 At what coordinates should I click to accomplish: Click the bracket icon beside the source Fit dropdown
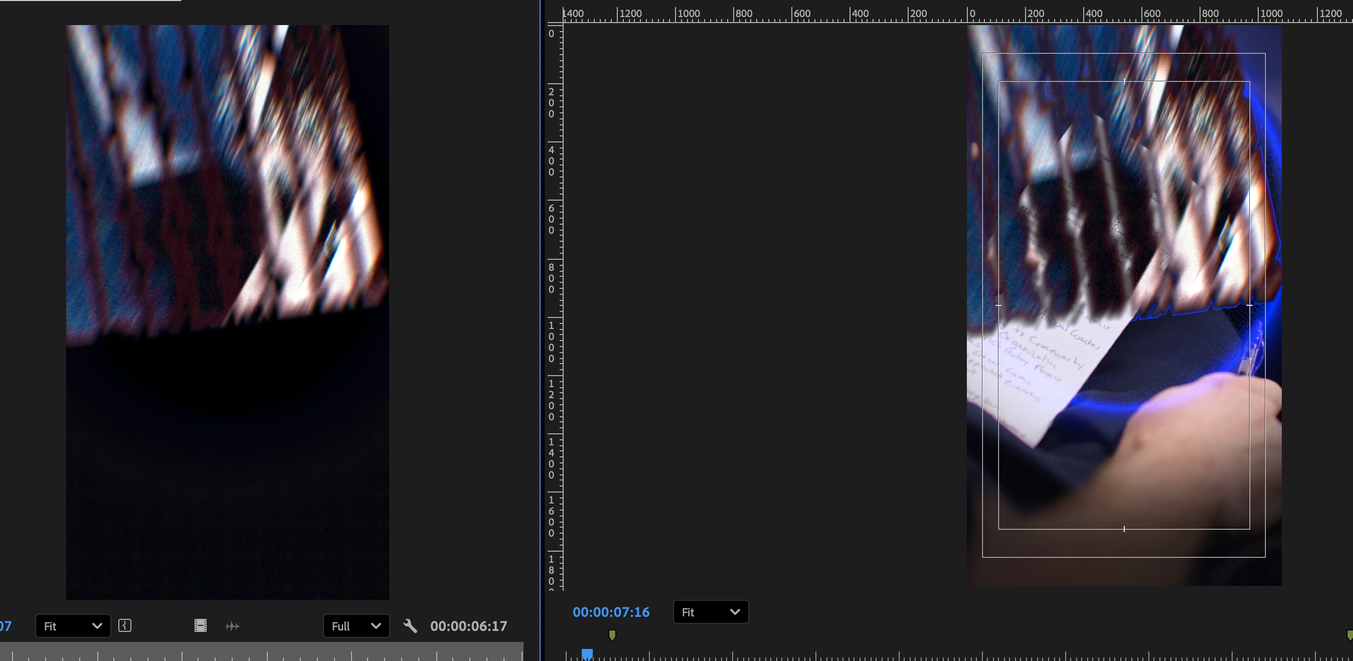point(124,625)
